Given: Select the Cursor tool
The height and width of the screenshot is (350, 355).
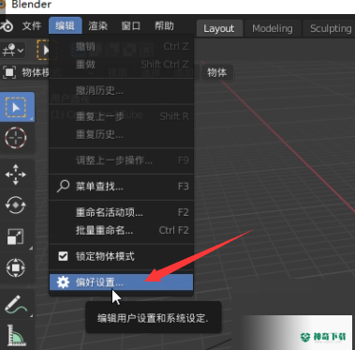Looking at the screenshot, I should point(16,138).
